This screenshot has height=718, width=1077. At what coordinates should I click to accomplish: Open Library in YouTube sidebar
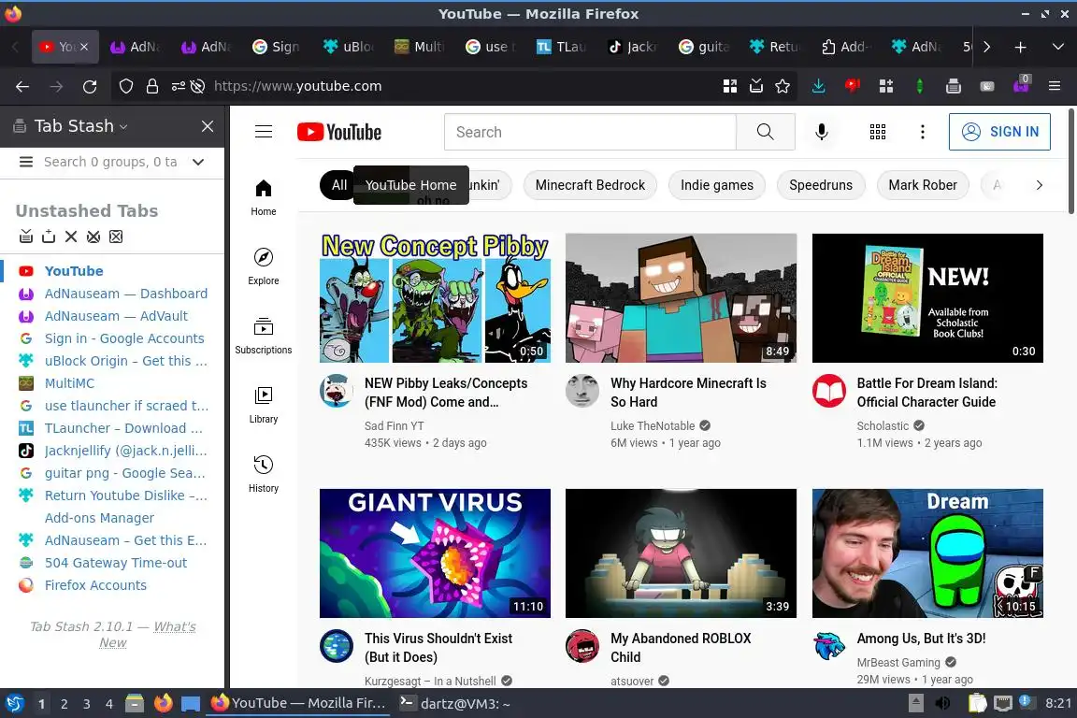tap(264, 406)
